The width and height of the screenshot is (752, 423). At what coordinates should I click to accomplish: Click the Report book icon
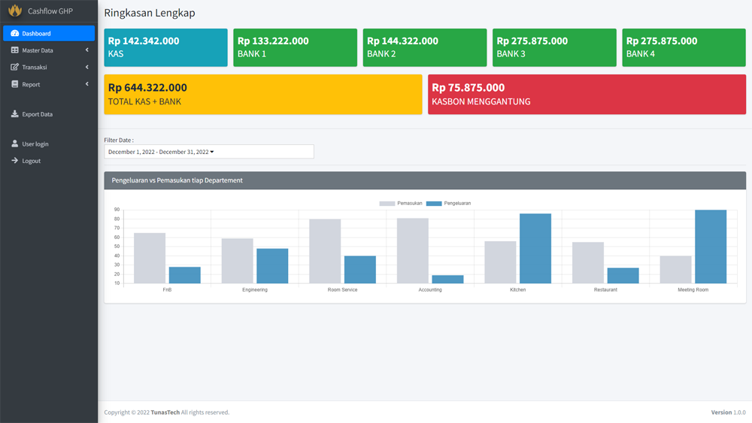[x=15, y=85]
